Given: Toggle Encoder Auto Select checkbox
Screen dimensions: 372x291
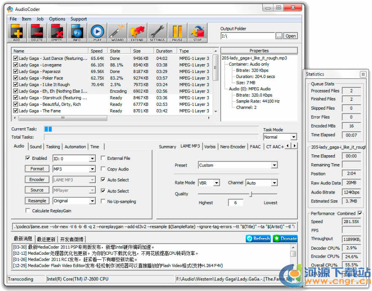Looking at the screenshot, I should pyautogui.click(x=103, y=180).
